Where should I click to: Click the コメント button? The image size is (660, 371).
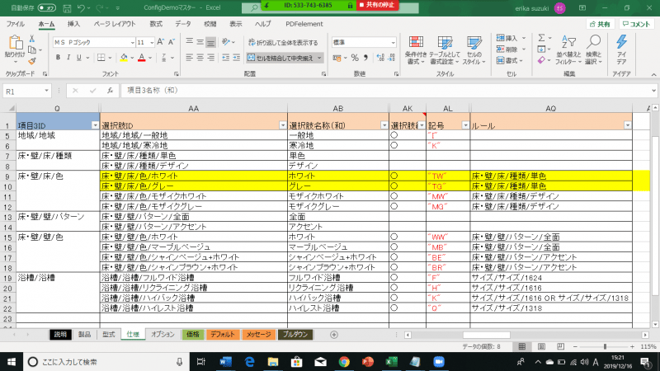(636, 25)
